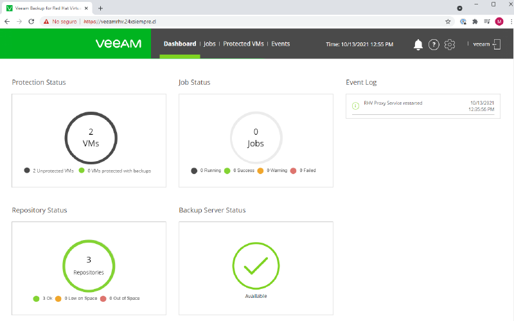Click the red 0 Failed legend dot
This screenshot has width=514, height=321.
point(294,171)
